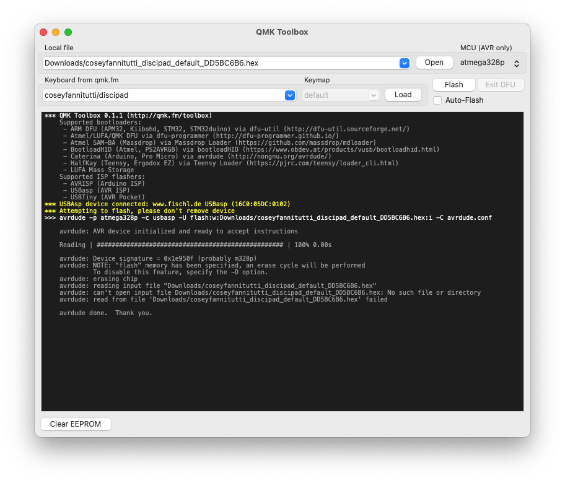Open the disabled default keymap dropdown
The height and width of the screenshot is (483, 565).
pyautogui.click(x=341, y=95)
